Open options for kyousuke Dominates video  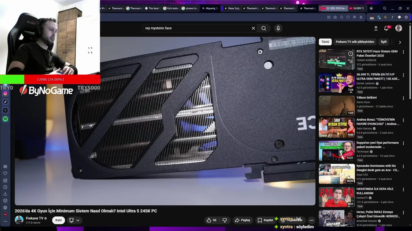pos(403,166)
